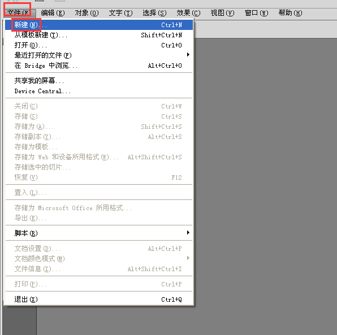Click the greyed 置入(L)... entry

(x=99, y=193)
